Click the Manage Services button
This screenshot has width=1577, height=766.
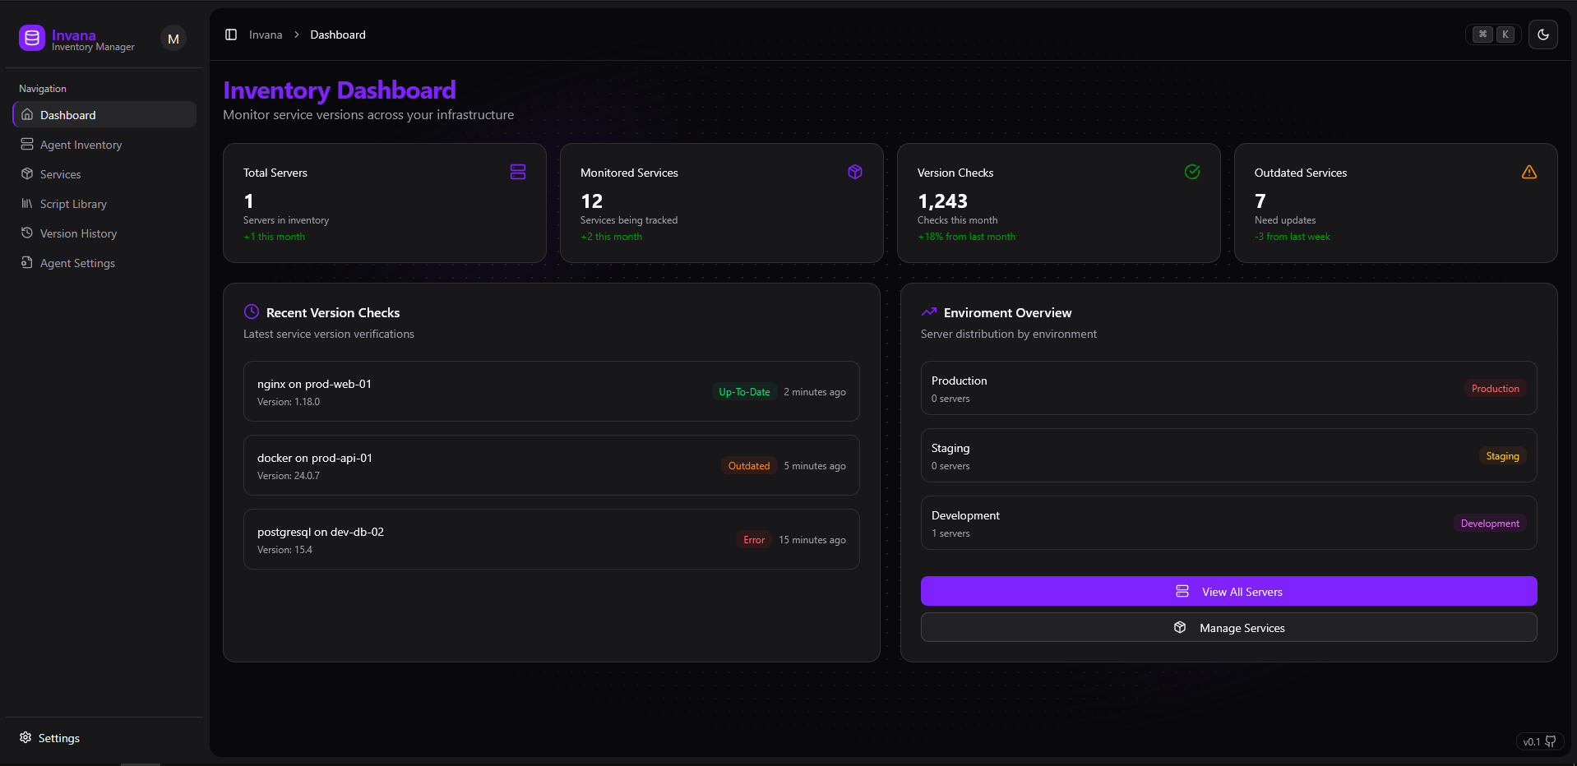pos(1228,628)
